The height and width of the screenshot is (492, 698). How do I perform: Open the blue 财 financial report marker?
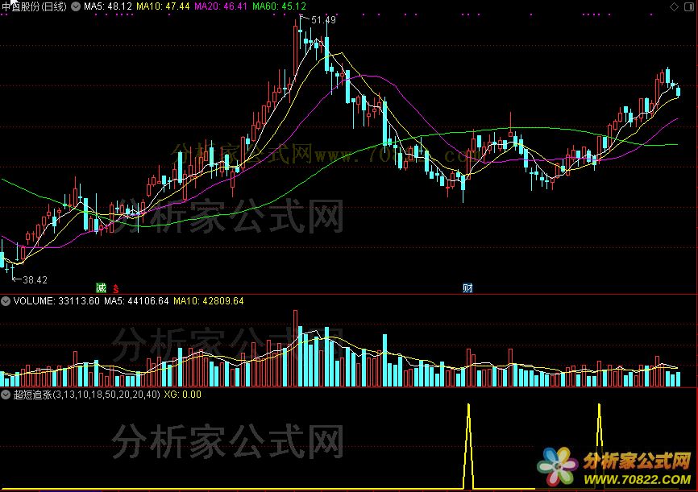[467, 287]
